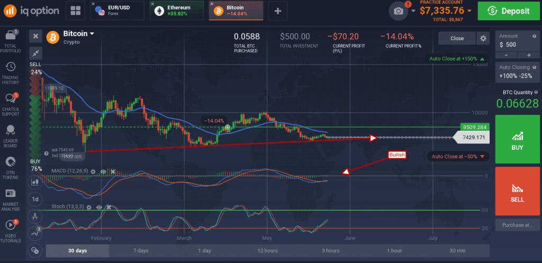This screenshot has height=263, width=542.
Task: Click the collapse arrows chart icon
Action: click(x=35, y=53)
